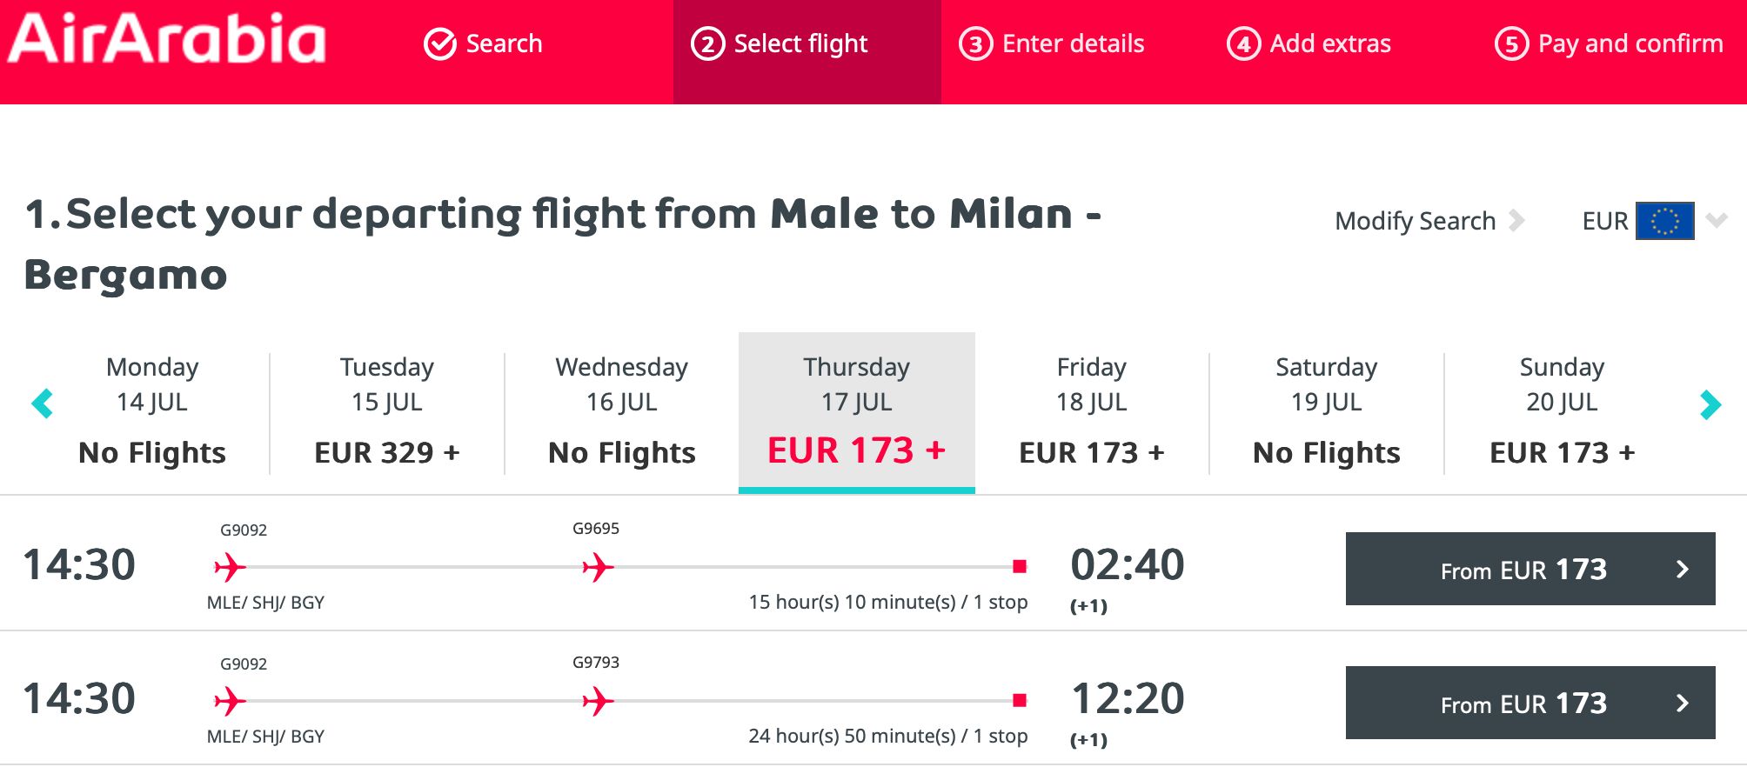Select Sunday 20 JUL date tab

1562,410
